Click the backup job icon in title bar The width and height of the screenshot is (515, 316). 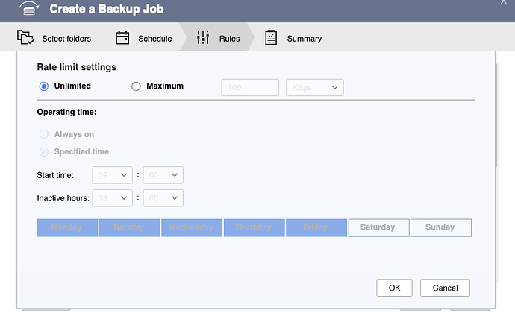(27, 10)
